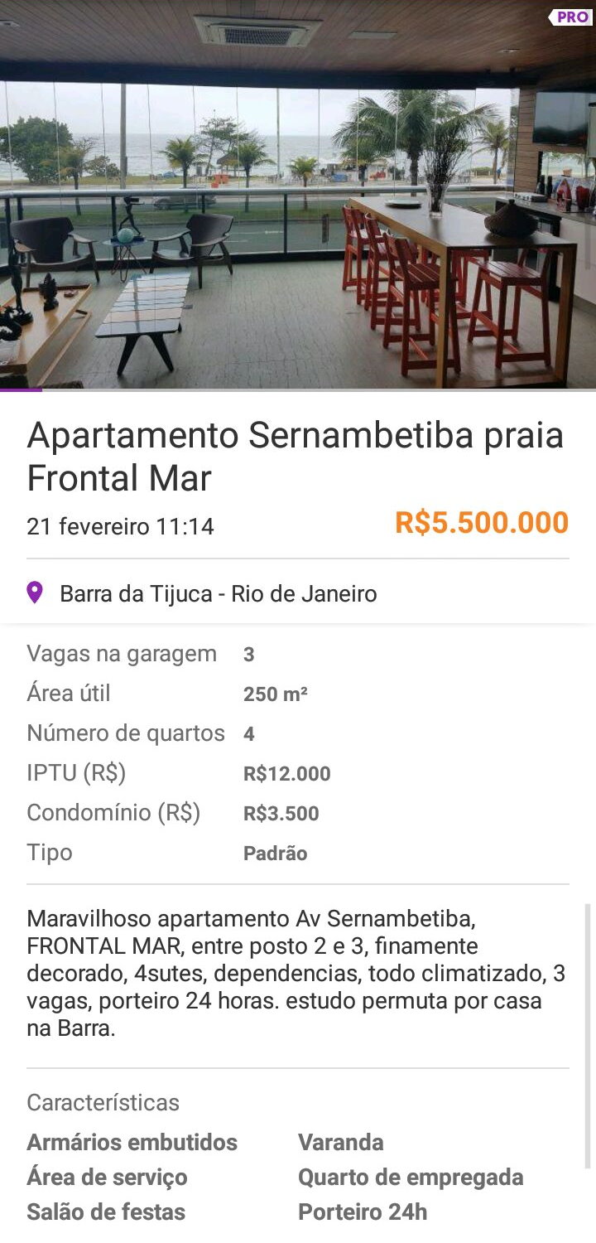Click the listing description paragraph
This screenshot has height=1243, width=596.
click(296, 973)
